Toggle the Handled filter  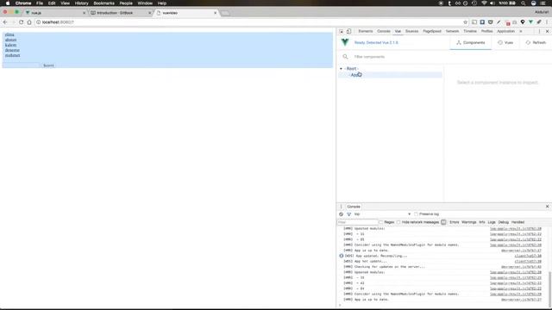tap(517, 222)
